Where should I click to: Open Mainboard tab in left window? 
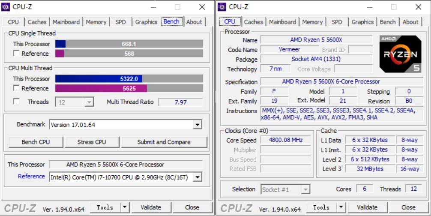(66, 22)
